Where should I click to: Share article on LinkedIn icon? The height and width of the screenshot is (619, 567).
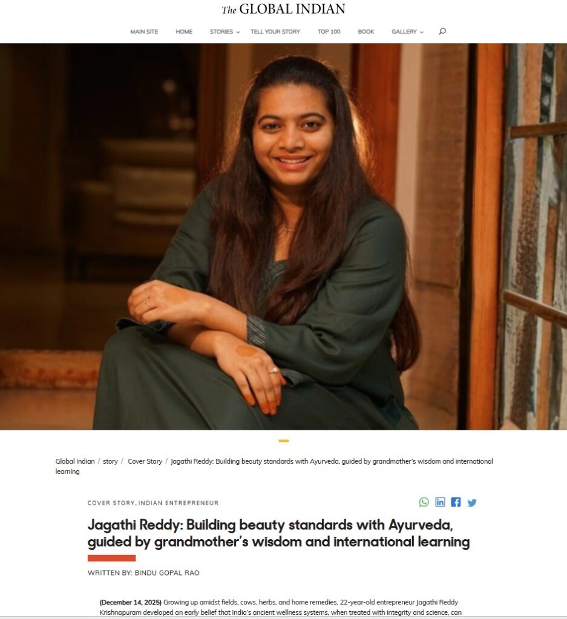tap(440, 502)
